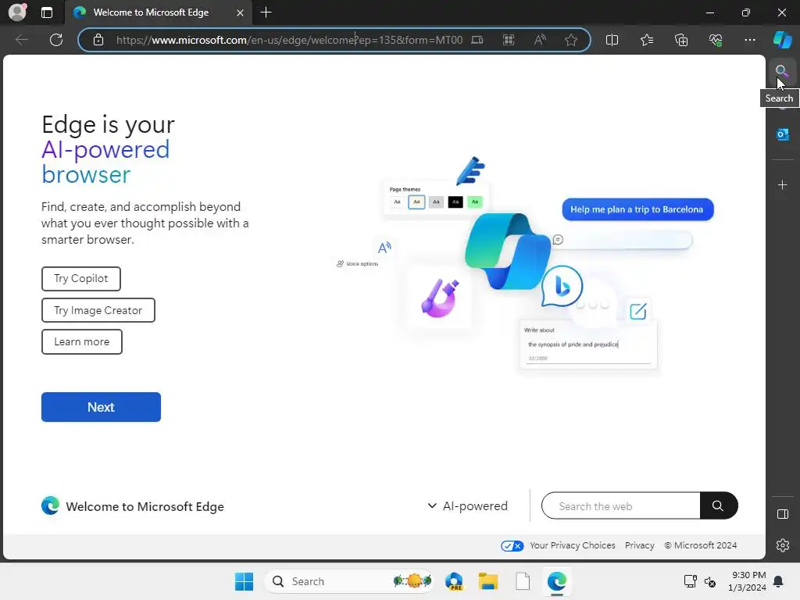The image size is (800, 600).
Task: Open the Favorites list
Action: (646, 40)
